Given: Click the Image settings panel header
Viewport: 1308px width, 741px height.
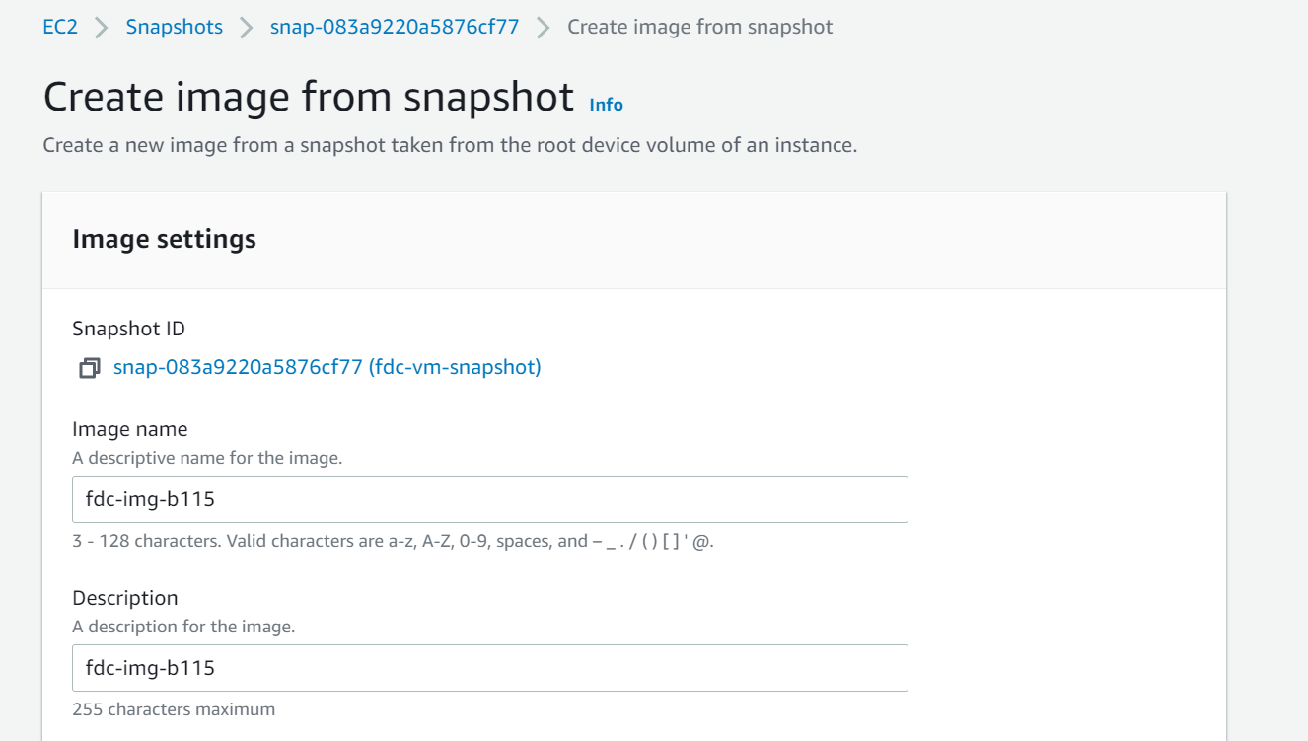Looking at the screenshot, I should [165, 239].
